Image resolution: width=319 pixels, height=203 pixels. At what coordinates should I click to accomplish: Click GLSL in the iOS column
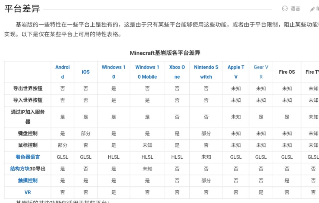86,157
